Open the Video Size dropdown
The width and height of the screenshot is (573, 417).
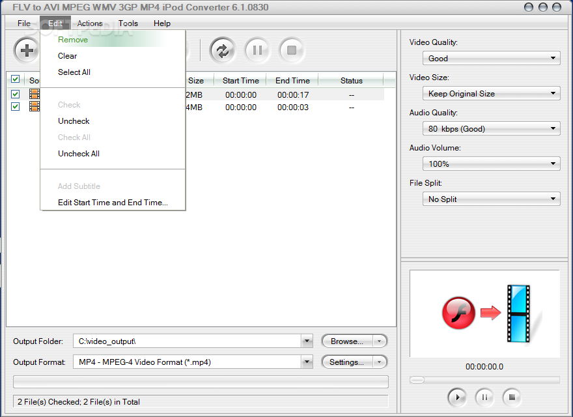[491, 93]
